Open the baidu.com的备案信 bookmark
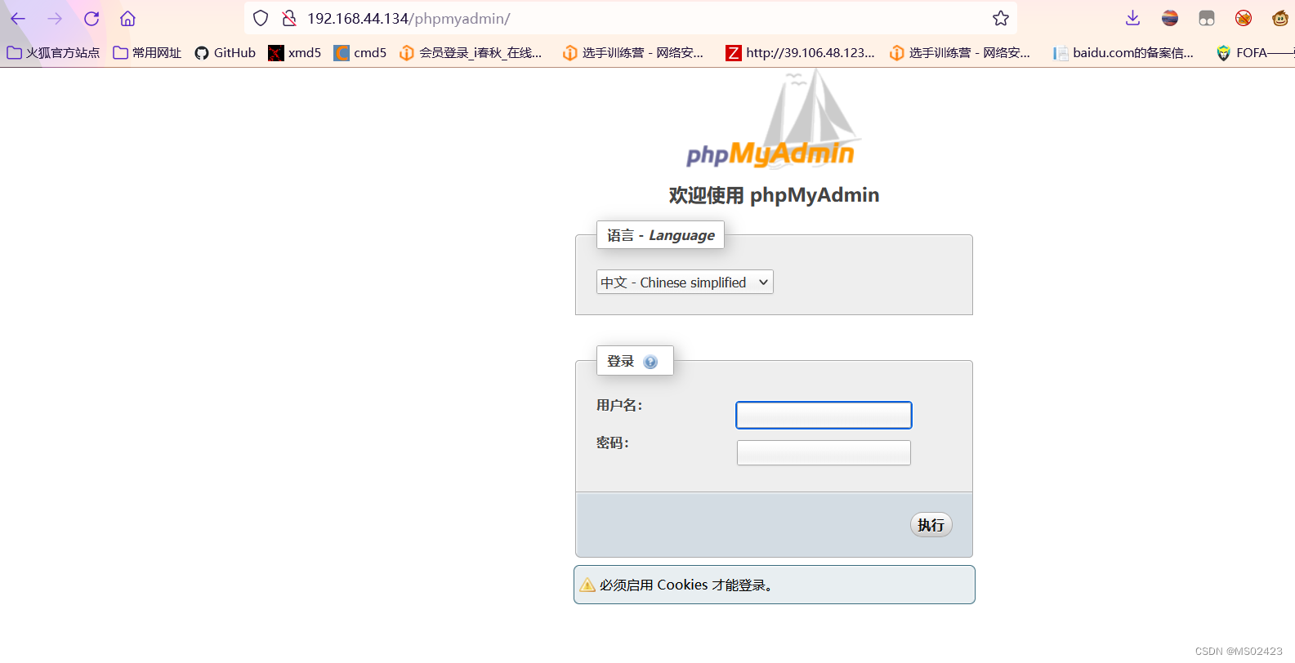Image resolution: width=1295 pixels, height=663 pixels. 1123,52
